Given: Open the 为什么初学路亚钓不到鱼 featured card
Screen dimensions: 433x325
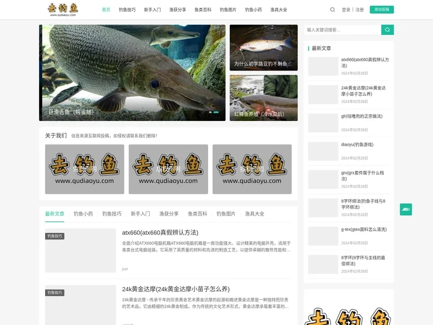Looking at the screenshot, I should (x=264, y=48).
